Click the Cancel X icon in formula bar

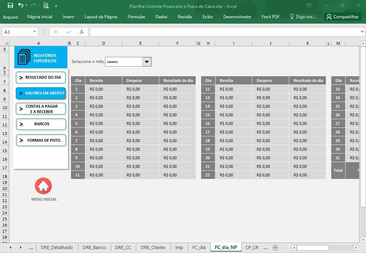pyautogui.click(x=56, y=32)
